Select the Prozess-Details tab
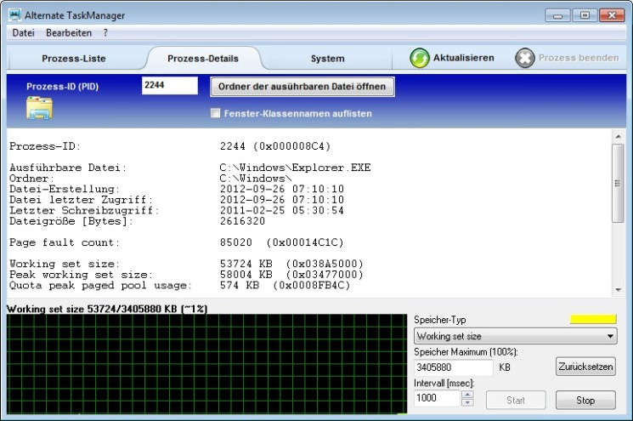 203,59
